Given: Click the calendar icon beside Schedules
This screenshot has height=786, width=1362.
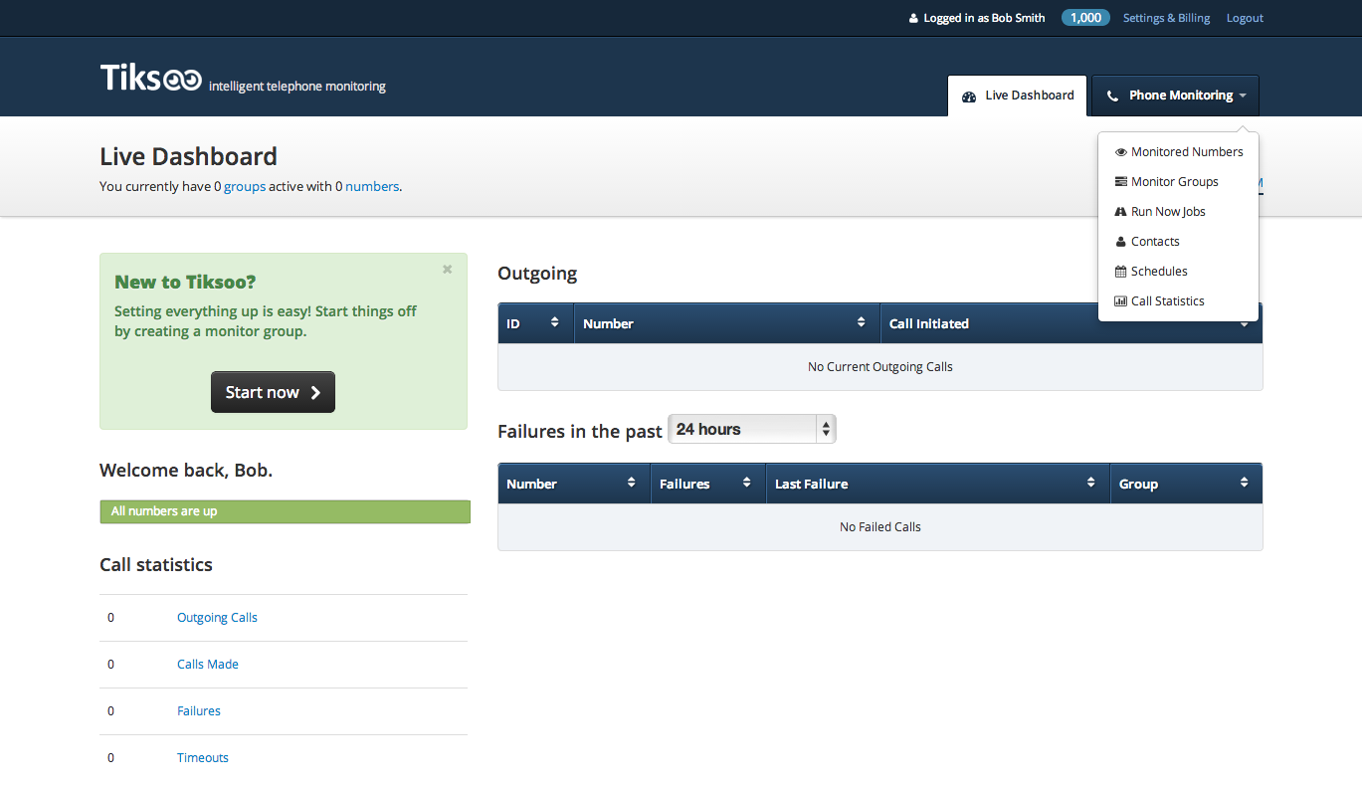Looking at the screenshot, I should [x=1121, y=272].
